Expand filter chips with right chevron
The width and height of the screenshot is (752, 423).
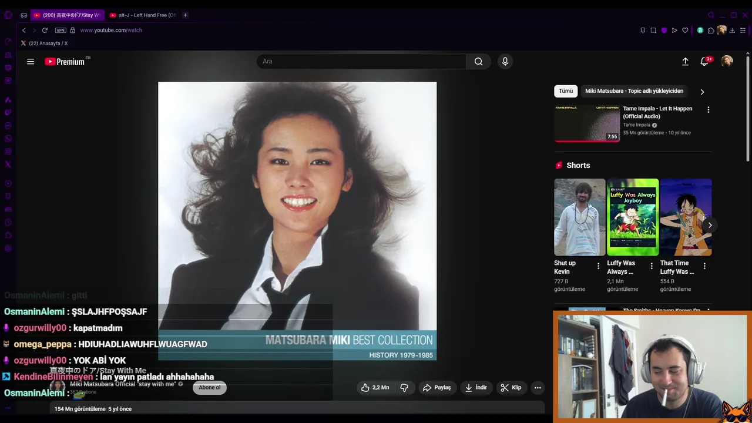702,92
